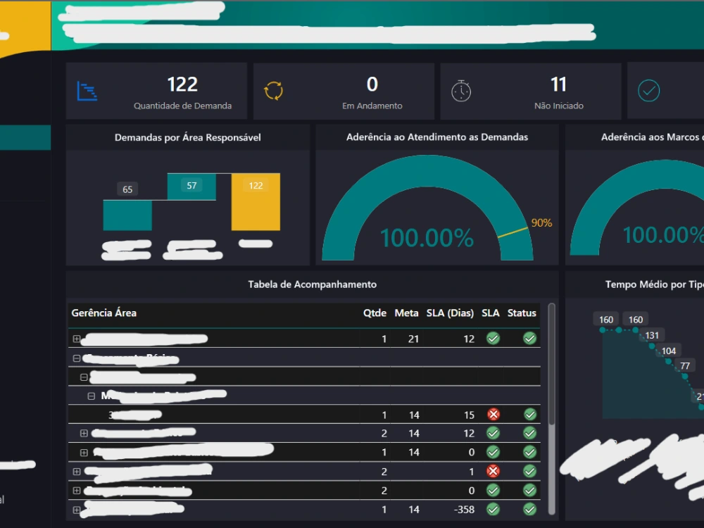This screenshot has height=528, width=704.
Task: Click the SLA check in the Qtde 1, SLA 0 row
Action: (x=494, y=452)
